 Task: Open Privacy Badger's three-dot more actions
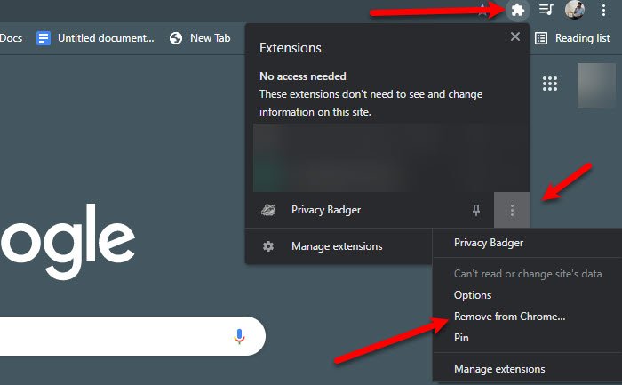coord(512,210)
